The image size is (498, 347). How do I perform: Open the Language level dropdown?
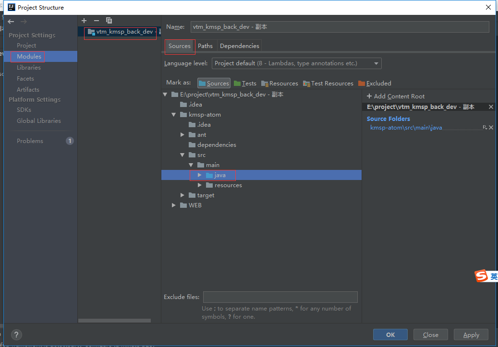click(x=297, y=63)
